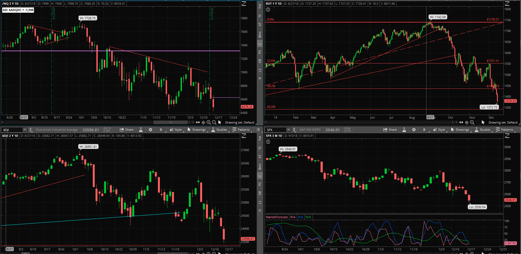Click Share button in SPX toolbar
This screenshot has width=521, height=254.
[x=390, y=130]
